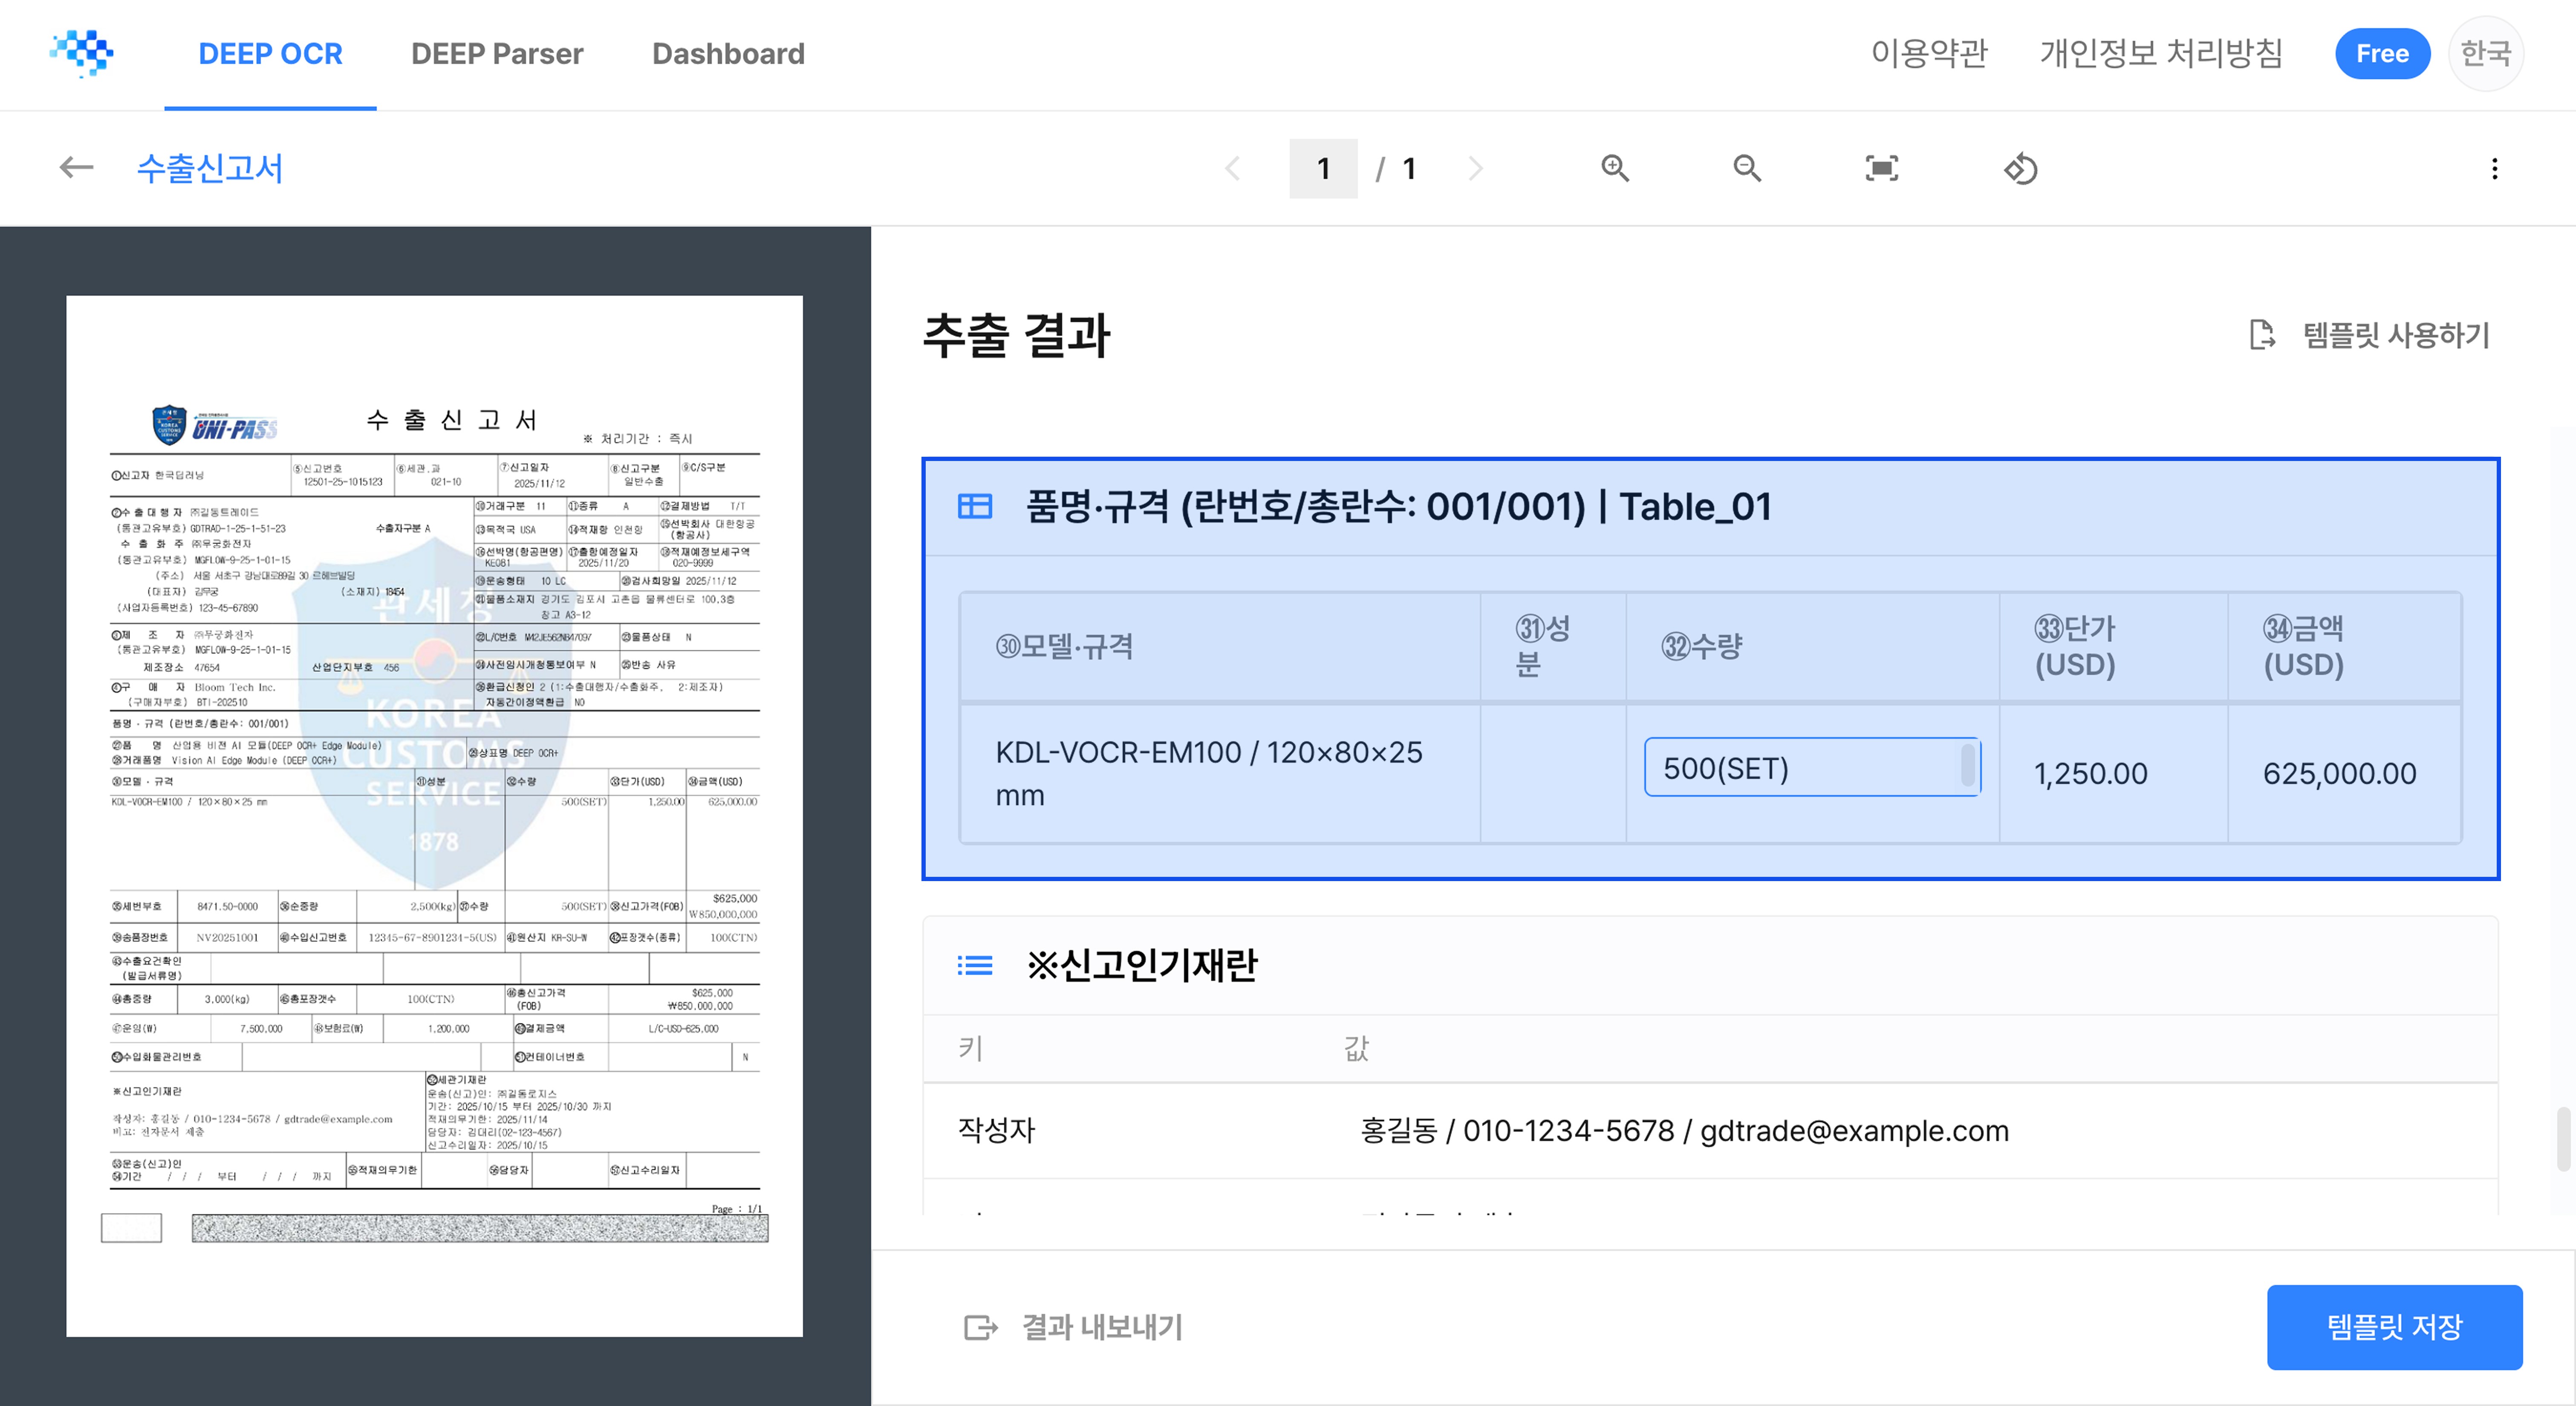
Task: Open the 한국 language selector
Action: (x=2485, y=53)
